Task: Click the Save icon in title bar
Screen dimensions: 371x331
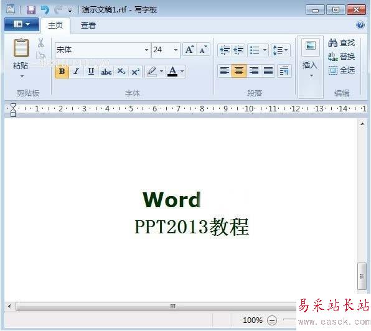Action: point(31,10)
